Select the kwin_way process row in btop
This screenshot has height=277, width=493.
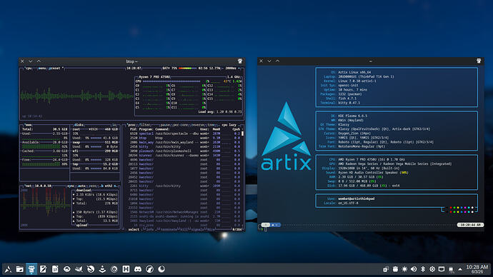click(184, 142)
